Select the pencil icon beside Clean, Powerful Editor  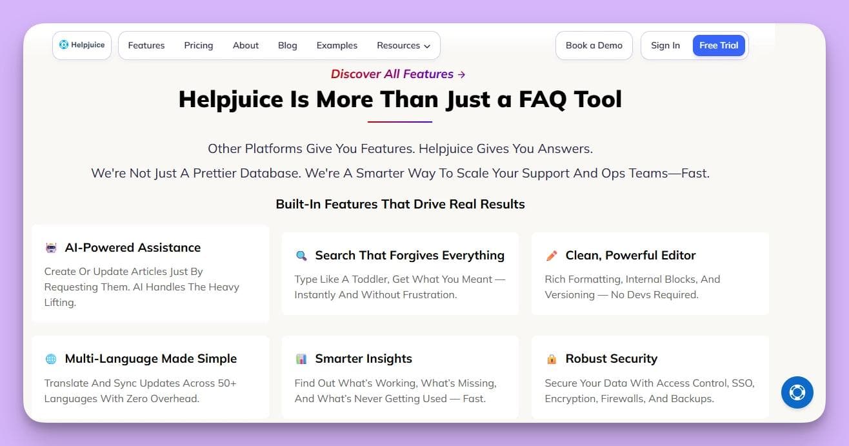point(550,255)
